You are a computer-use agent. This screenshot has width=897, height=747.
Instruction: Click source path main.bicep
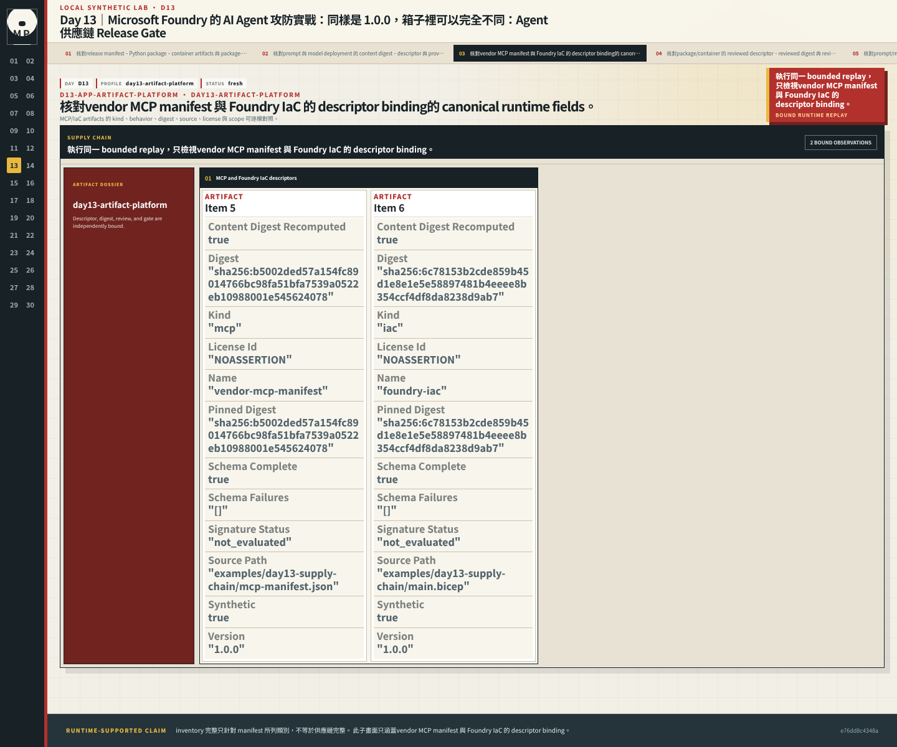tap(441, 580)
